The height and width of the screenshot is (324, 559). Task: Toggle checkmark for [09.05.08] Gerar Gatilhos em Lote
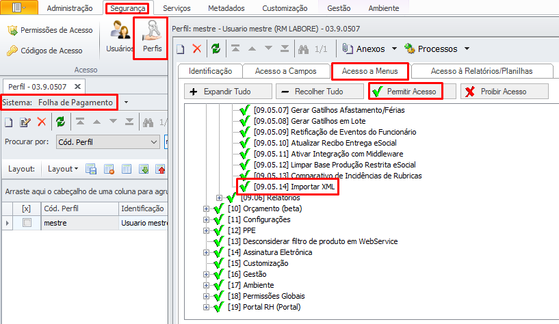[x=245, y=121]
